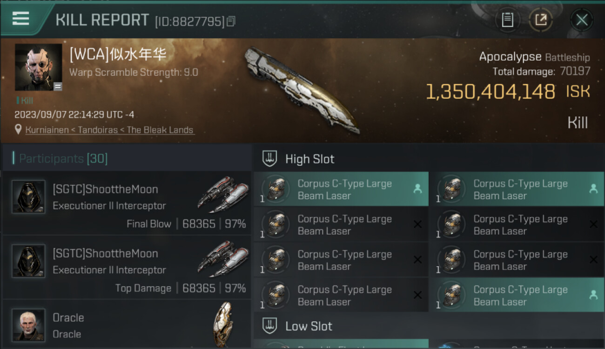The image size is (605, 349).
Task: Select the first Corpus C-Type Large Beam Laser
Action: (x=341, y=189)
